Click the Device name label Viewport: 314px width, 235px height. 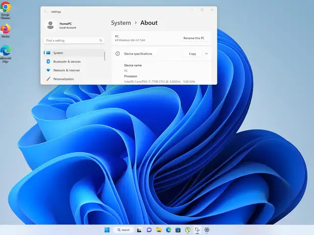pyautogui.click(x=133, y=65)
